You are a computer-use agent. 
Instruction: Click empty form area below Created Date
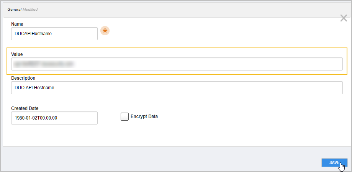coord(115,136)
